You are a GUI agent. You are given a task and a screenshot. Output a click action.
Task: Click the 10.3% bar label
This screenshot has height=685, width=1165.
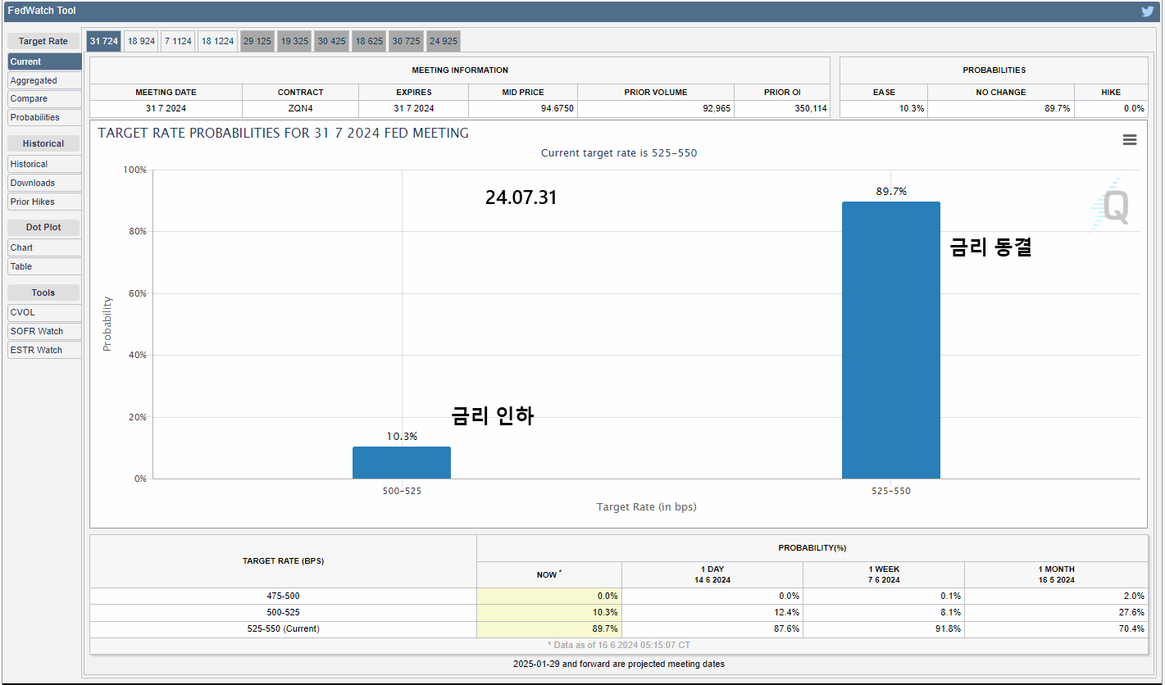402,436
